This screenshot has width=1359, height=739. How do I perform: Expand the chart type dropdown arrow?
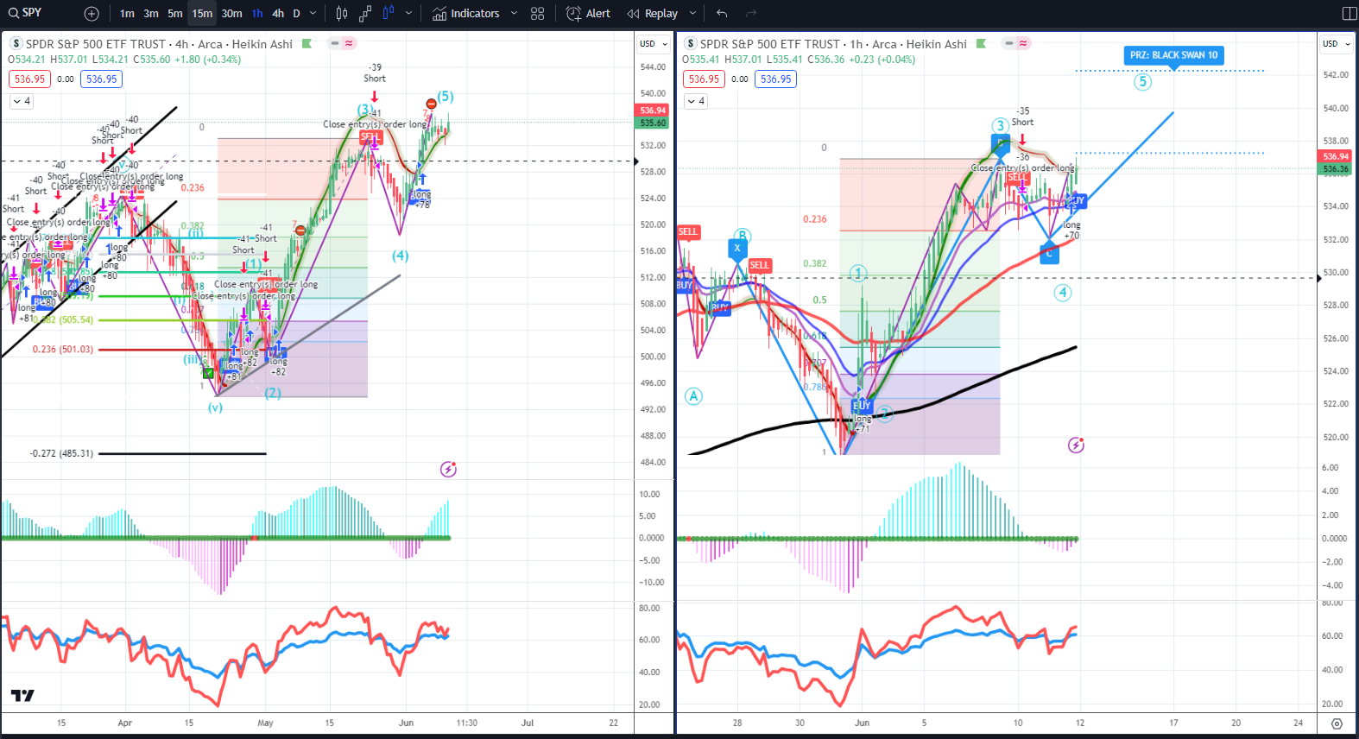[x=408, y=14]
